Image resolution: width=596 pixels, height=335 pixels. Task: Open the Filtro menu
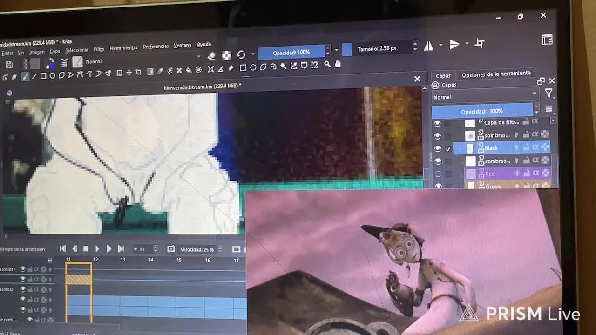[x=99, y=49]
